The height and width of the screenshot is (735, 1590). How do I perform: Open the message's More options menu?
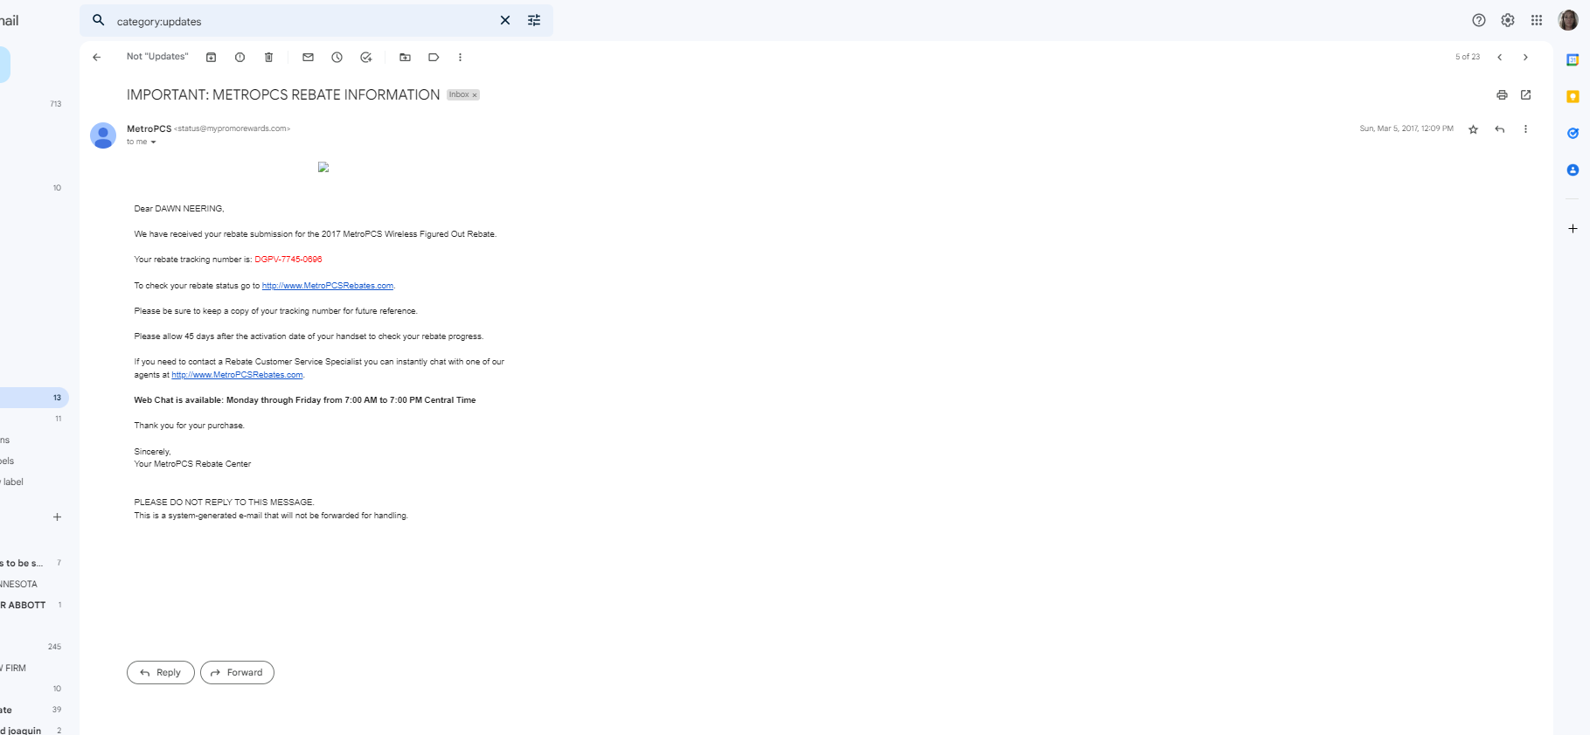tap(1525, 129)
